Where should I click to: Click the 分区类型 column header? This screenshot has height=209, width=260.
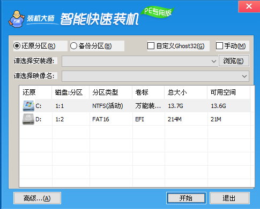[x=110, y=92]
